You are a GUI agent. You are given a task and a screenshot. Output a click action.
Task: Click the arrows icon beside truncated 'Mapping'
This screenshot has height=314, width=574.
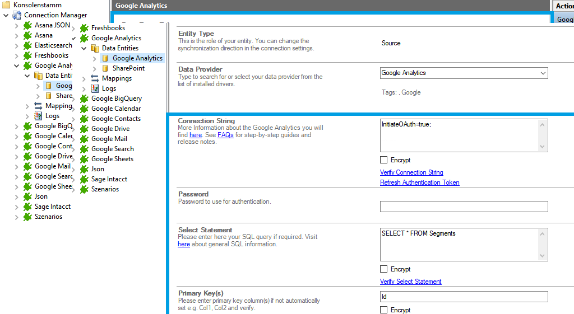pyautogui.click(x=38, y=106)
